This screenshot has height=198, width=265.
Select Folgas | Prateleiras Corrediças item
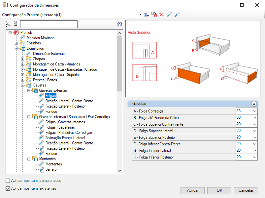(x=69, y=133)
